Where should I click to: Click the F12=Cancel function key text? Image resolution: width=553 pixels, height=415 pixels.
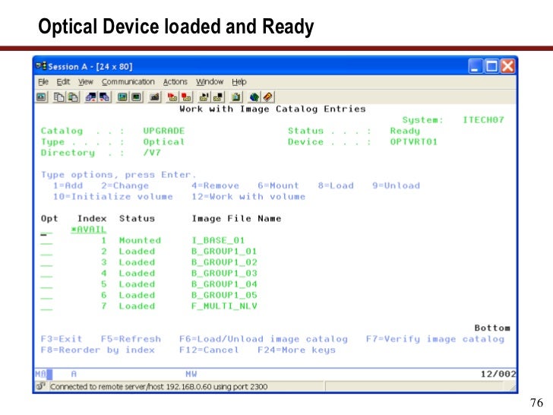pos(209,350)
